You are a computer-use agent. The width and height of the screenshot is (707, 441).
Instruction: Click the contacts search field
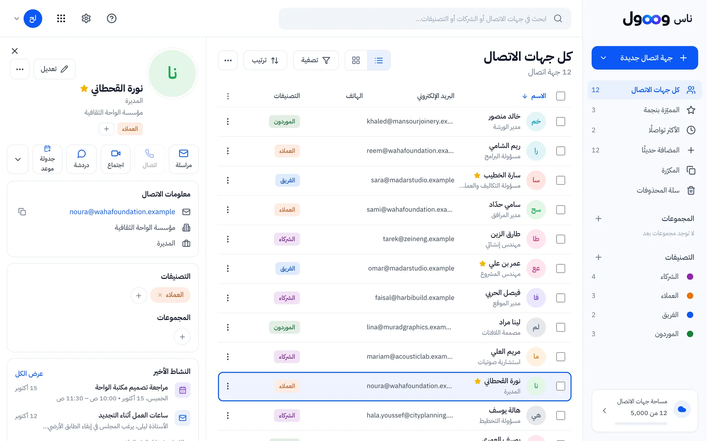point(425,19)
